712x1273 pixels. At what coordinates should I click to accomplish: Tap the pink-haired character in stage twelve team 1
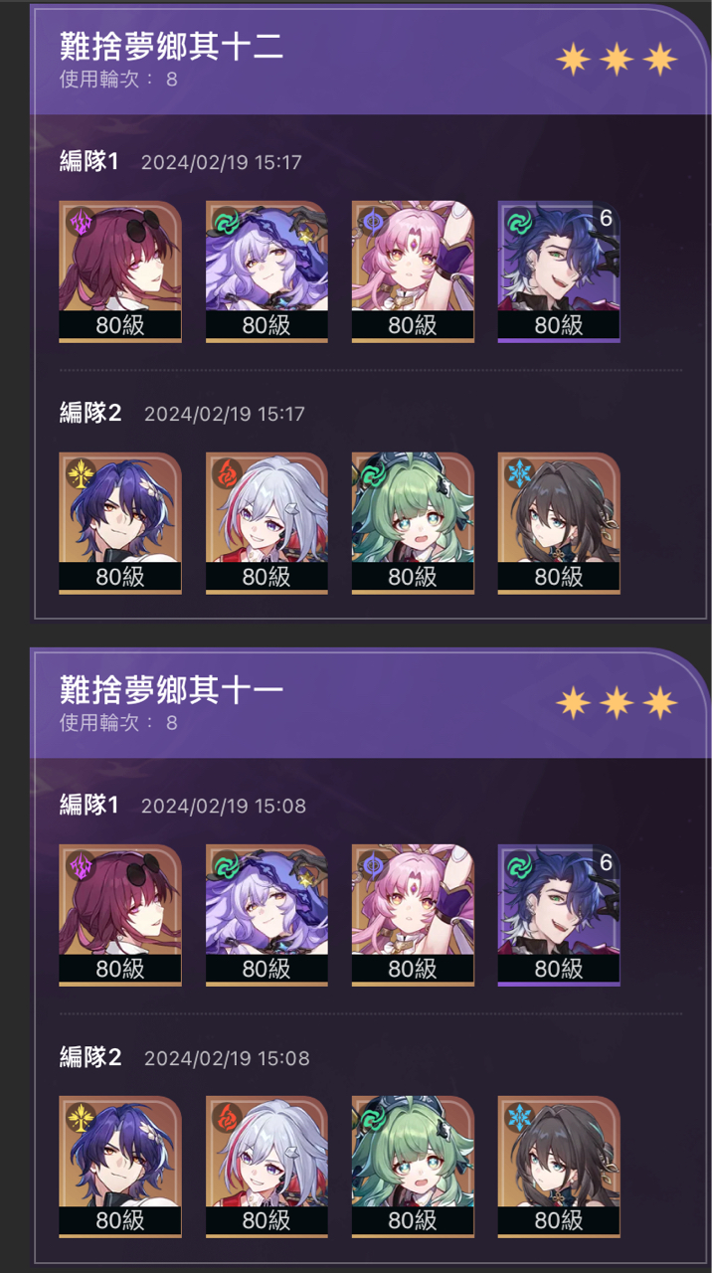pos(413,272)
